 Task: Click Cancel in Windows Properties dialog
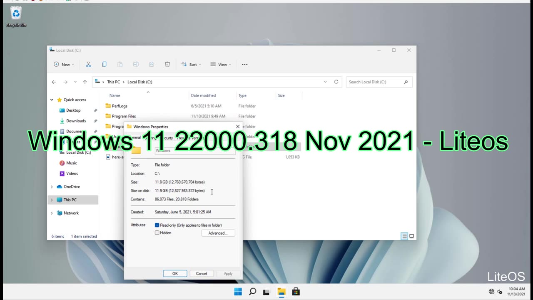tap(202, 273)
